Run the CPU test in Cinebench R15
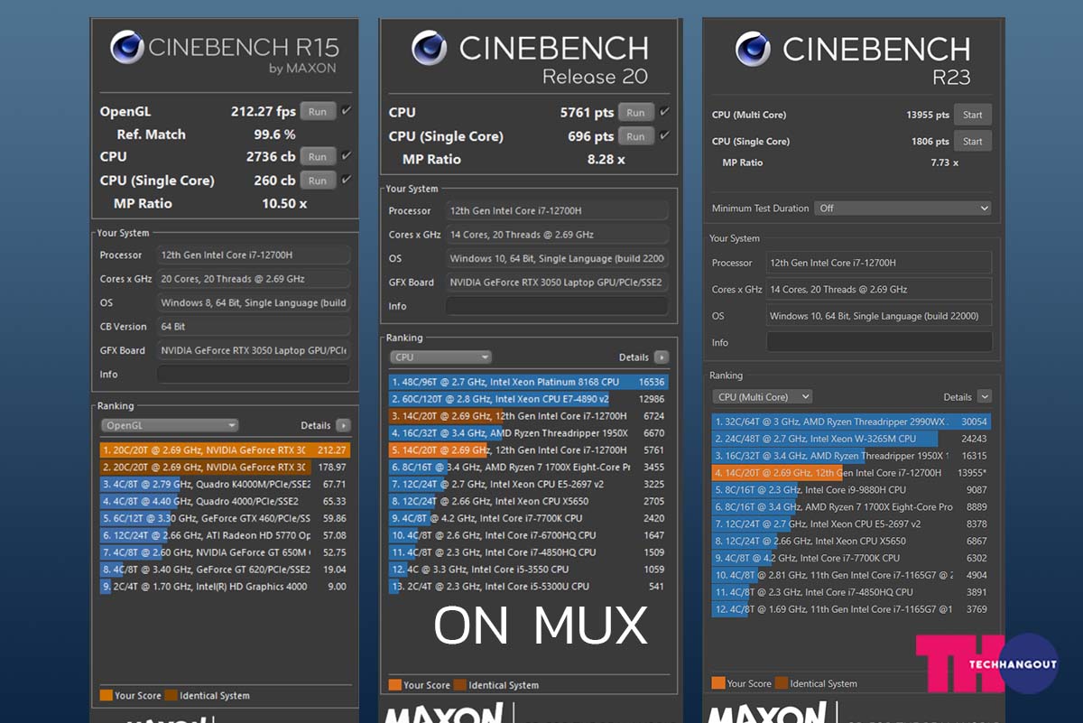 [318, 156]
